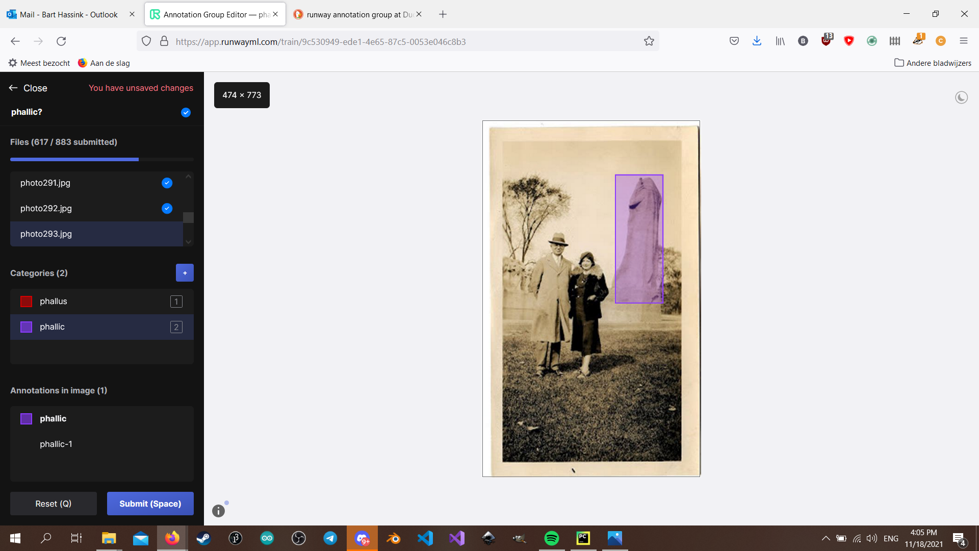This screenshot has width=979, height=551.
Task: Open taskbar search magnifier
Action: click(x=46, y=538)
